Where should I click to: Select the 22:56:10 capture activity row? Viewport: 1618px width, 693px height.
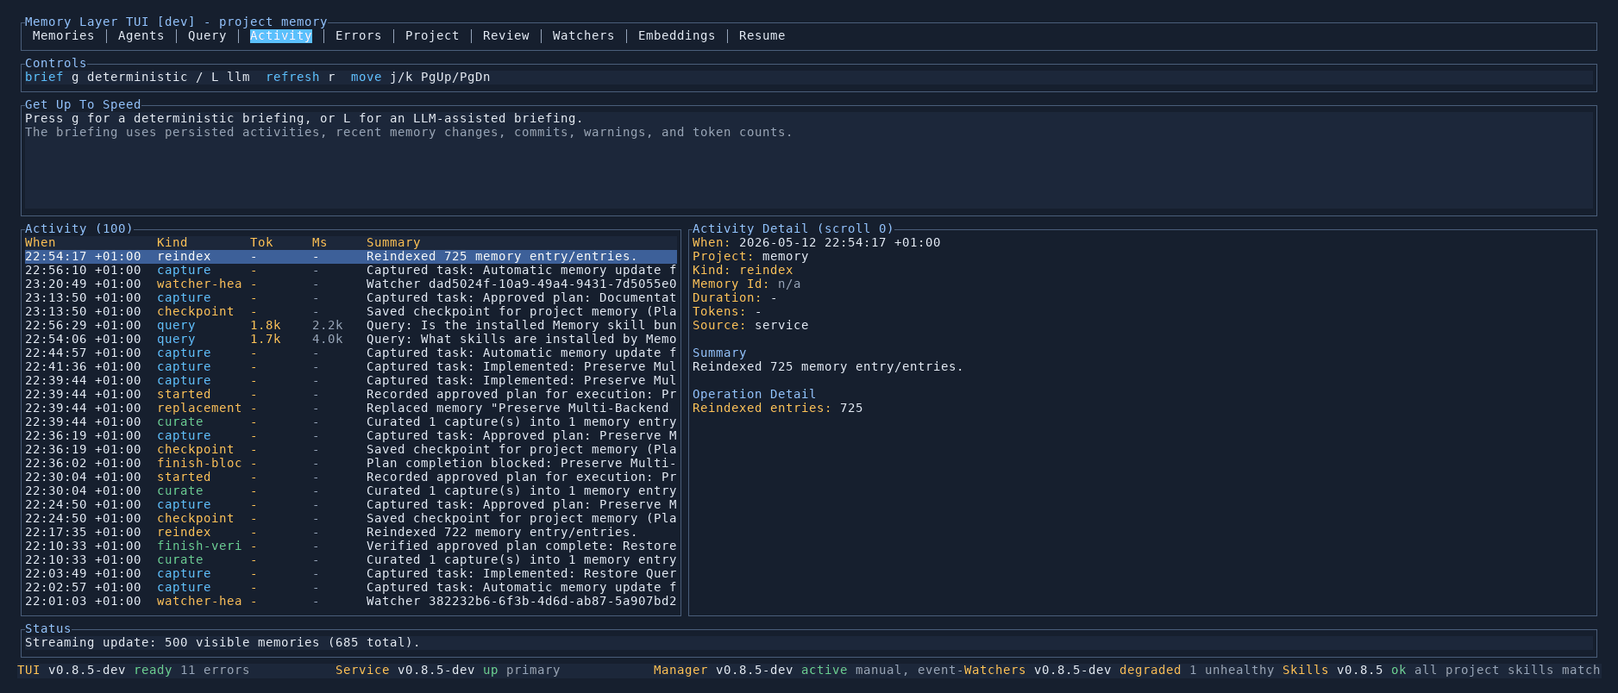(x=351, y=271)
